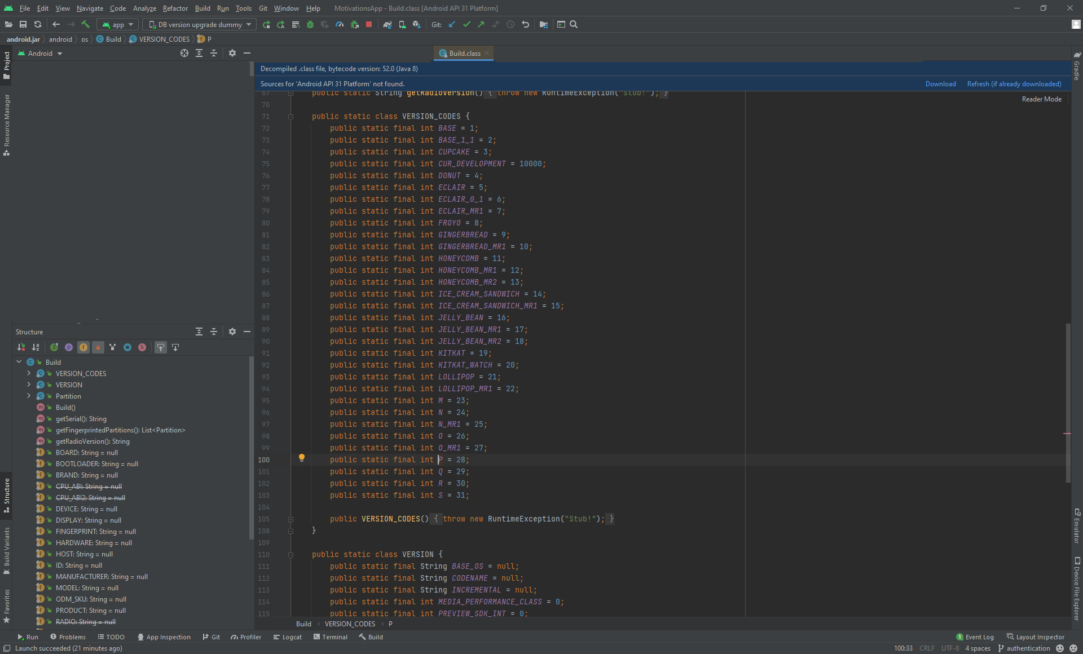1083x654 pixels.
Task: Toggle Show Lambdas filter in Structure
Action: tap(142, 347)
